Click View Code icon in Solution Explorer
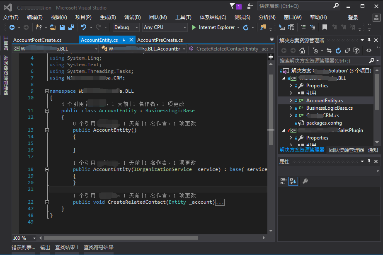Image resolution: width=383 pixels, height=255 pixels. pyautogui.click(x=369, y=51)
